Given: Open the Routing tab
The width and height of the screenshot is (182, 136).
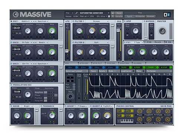Looking at the screenshot, I should 125,63.
